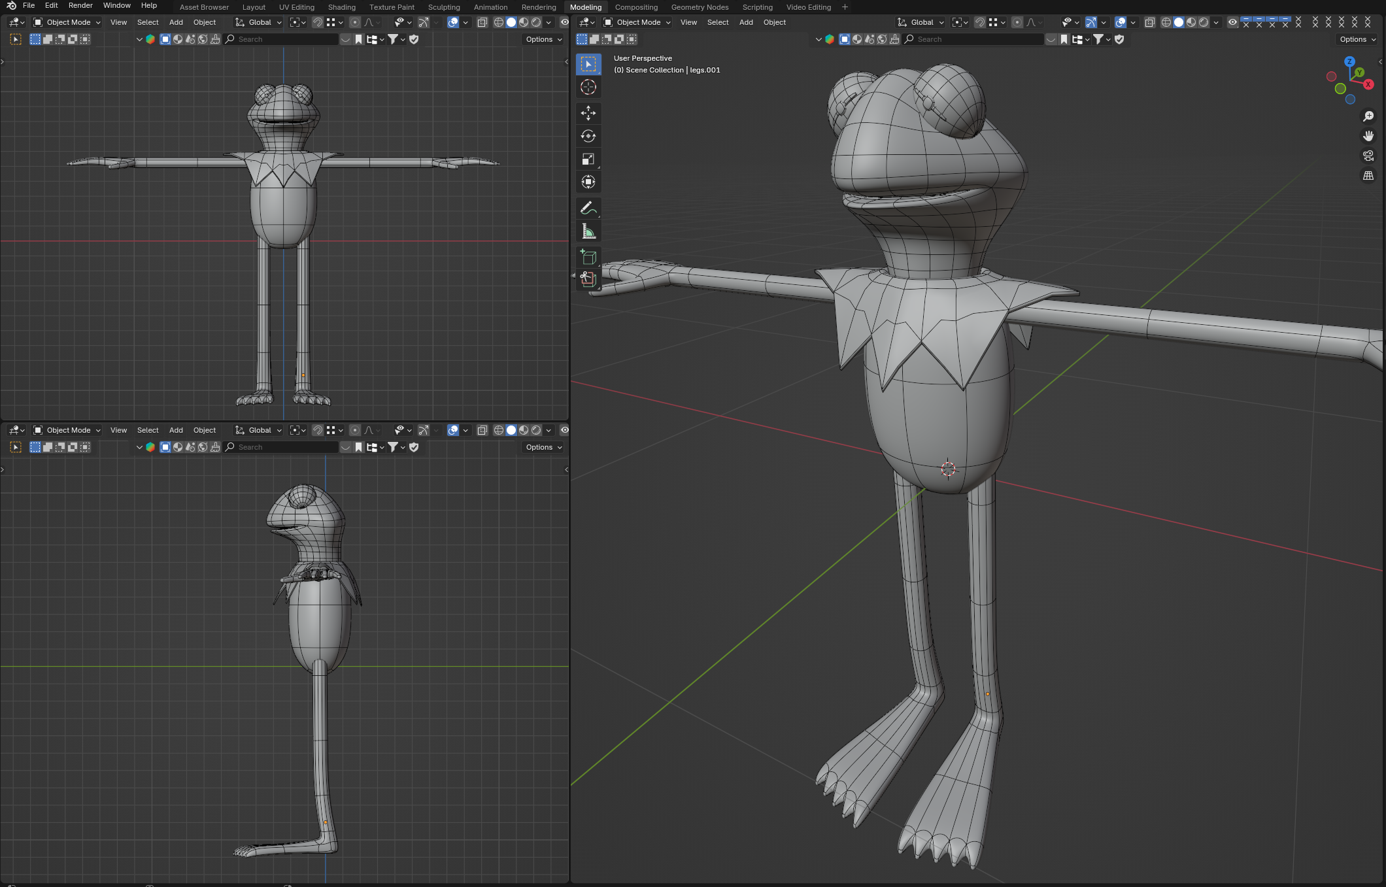This screenshot has width=1386, height=887.
Task: Open editor type dropdown in bottom-left viewport
Action: (x=16, y=430)
